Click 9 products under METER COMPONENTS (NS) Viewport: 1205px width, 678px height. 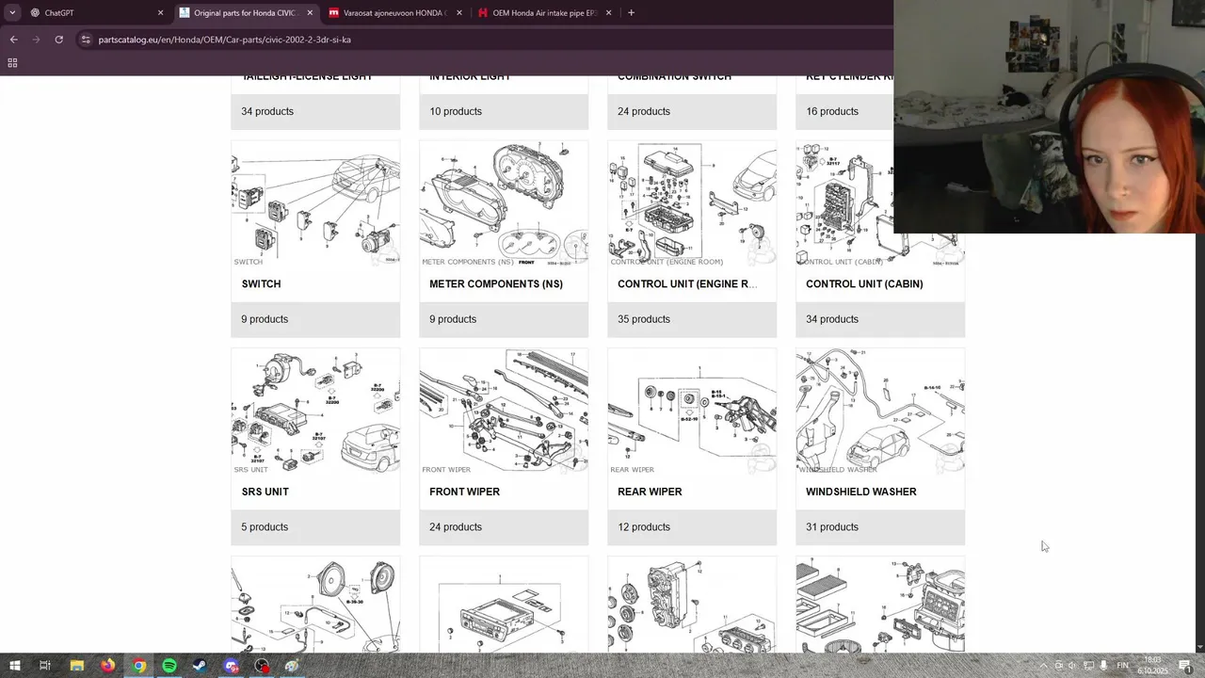(x=453, y=319)
